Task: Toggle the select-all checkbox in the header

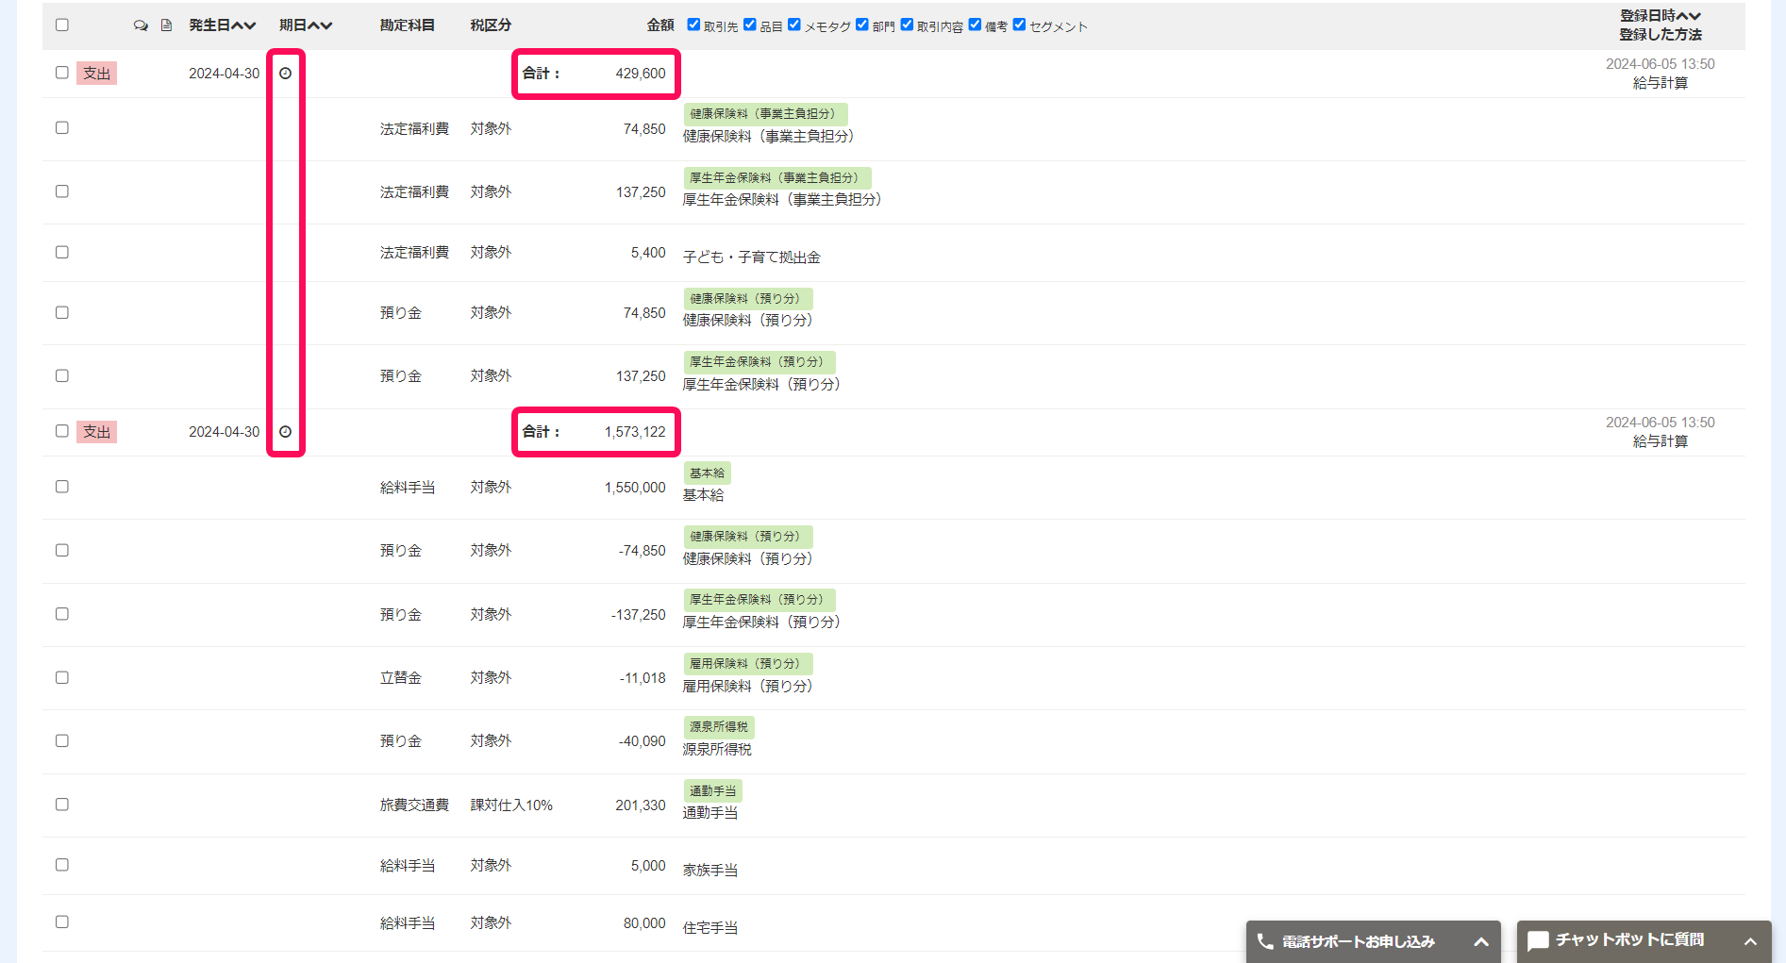Action: (x=62, y=25)
